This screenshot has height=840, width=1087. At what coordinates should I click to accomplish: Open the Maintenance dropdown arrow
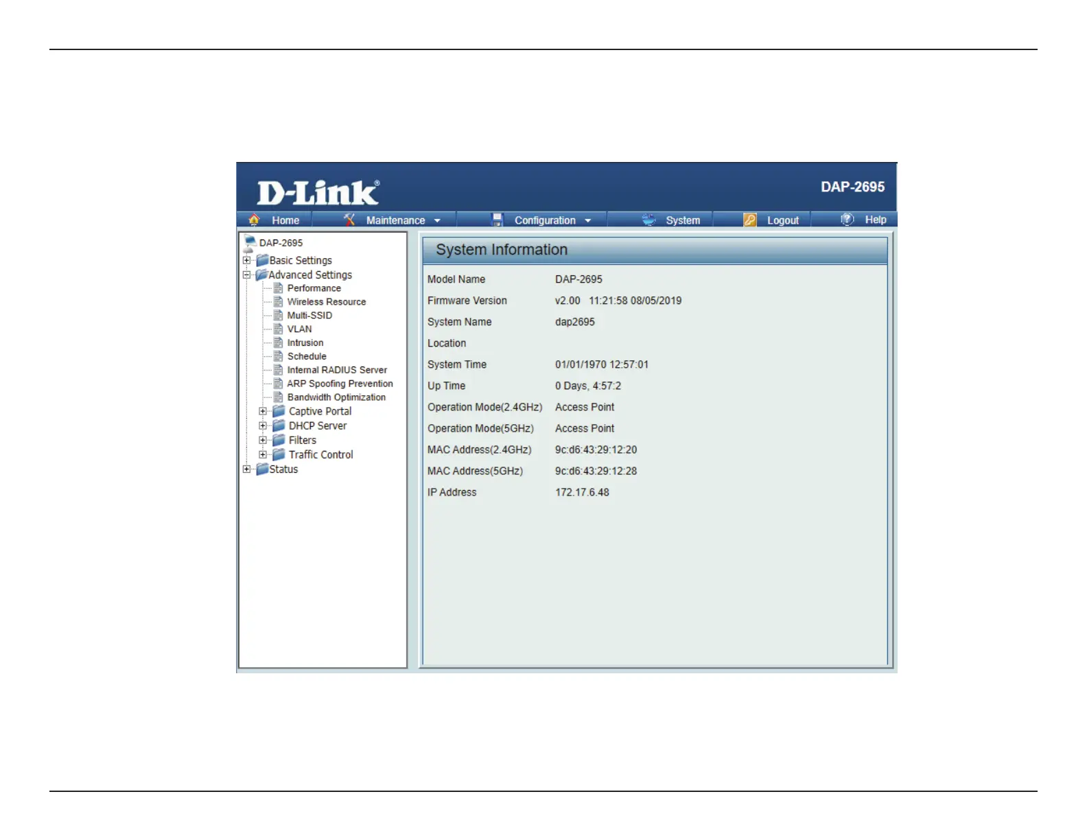(437, 221)
